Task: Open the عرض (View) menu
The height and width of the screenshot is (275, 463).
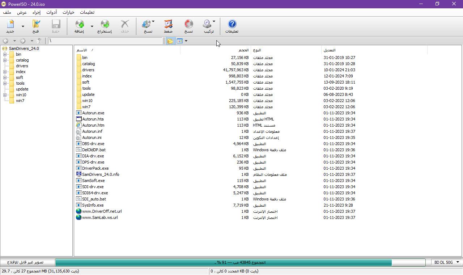Action: 22,12
